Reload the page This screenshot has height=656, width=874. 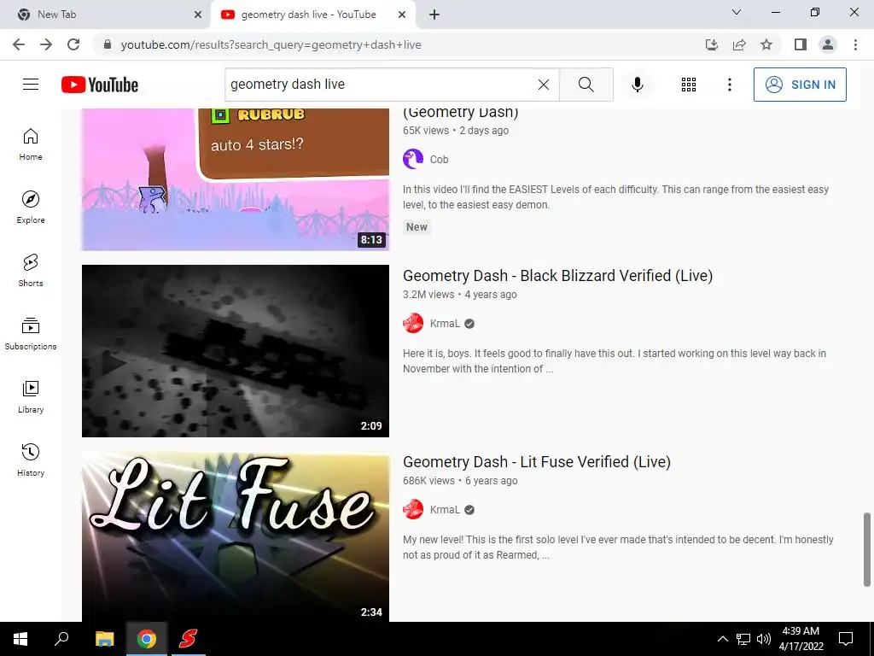click(x=73, y=44)
